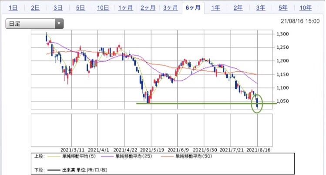Viewport: 326px width, 175px height.
Task: Select the 2年 period tab
Action: [238, 8]
